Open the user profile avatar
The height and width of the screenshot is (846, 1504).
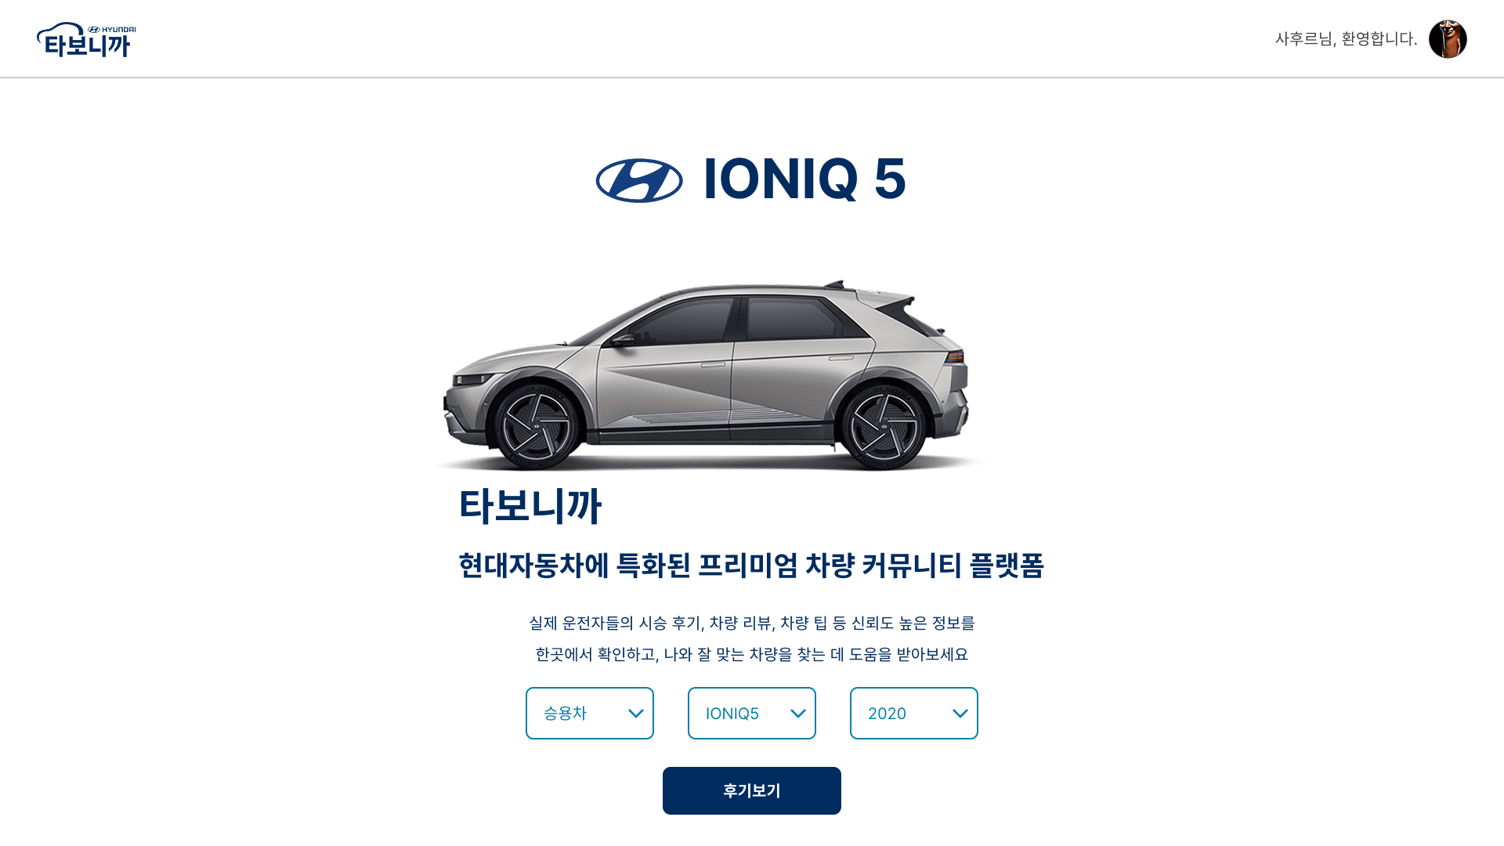pyautogui.click(x=1448, y=39)
